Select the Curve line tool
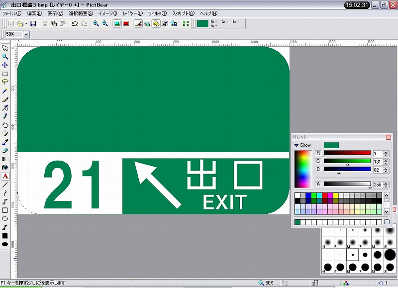Image resolution: width=398 pixels, height=288 pixels. point(5,193)
